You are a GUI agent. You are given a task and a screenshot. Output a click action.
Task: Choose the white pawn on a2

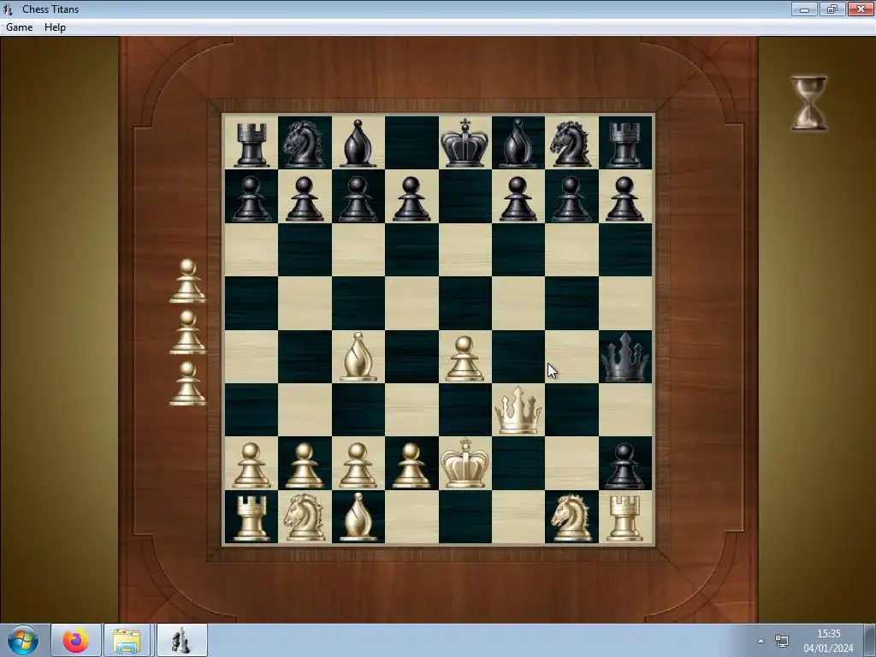click(x=251, y=465)
